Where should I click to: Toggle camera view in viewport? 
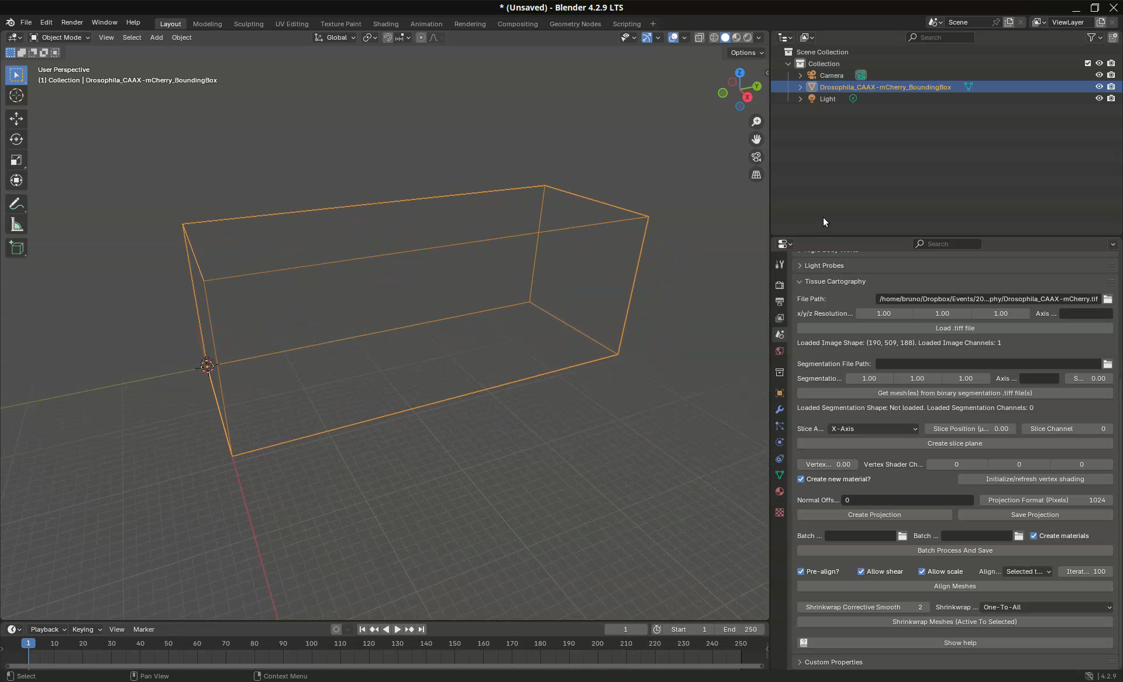[x=756, y=157]
